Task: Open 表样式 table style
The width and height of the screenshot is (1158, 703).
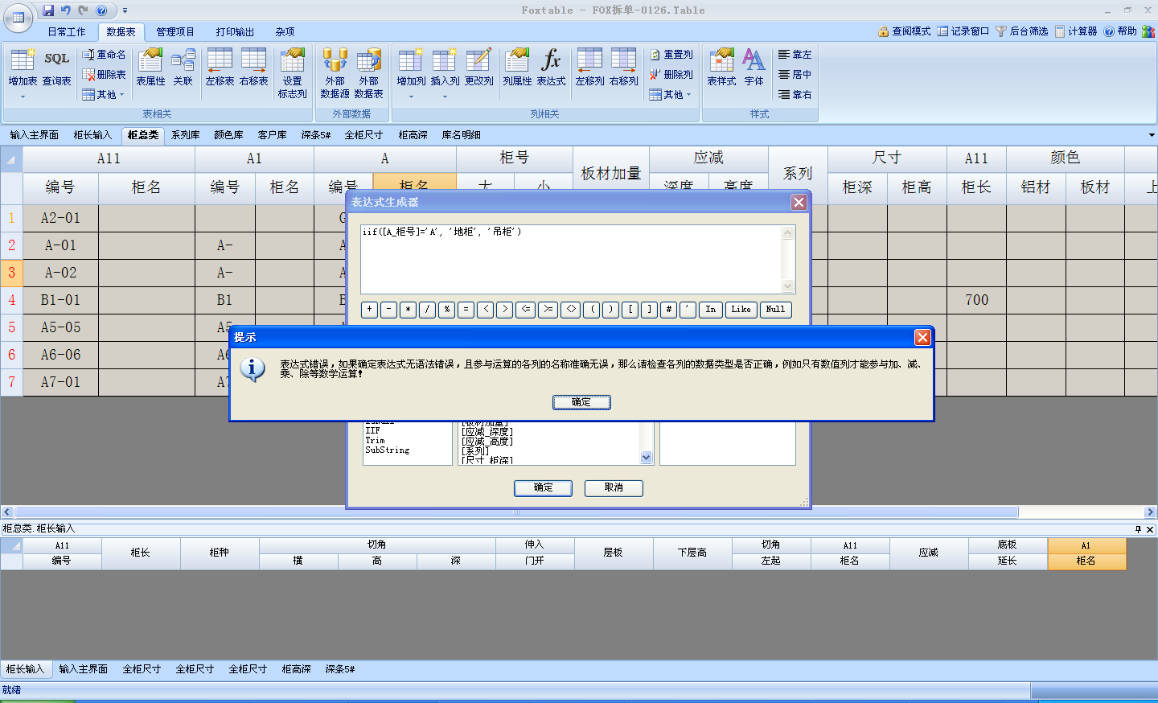Action: pos(721,66)
